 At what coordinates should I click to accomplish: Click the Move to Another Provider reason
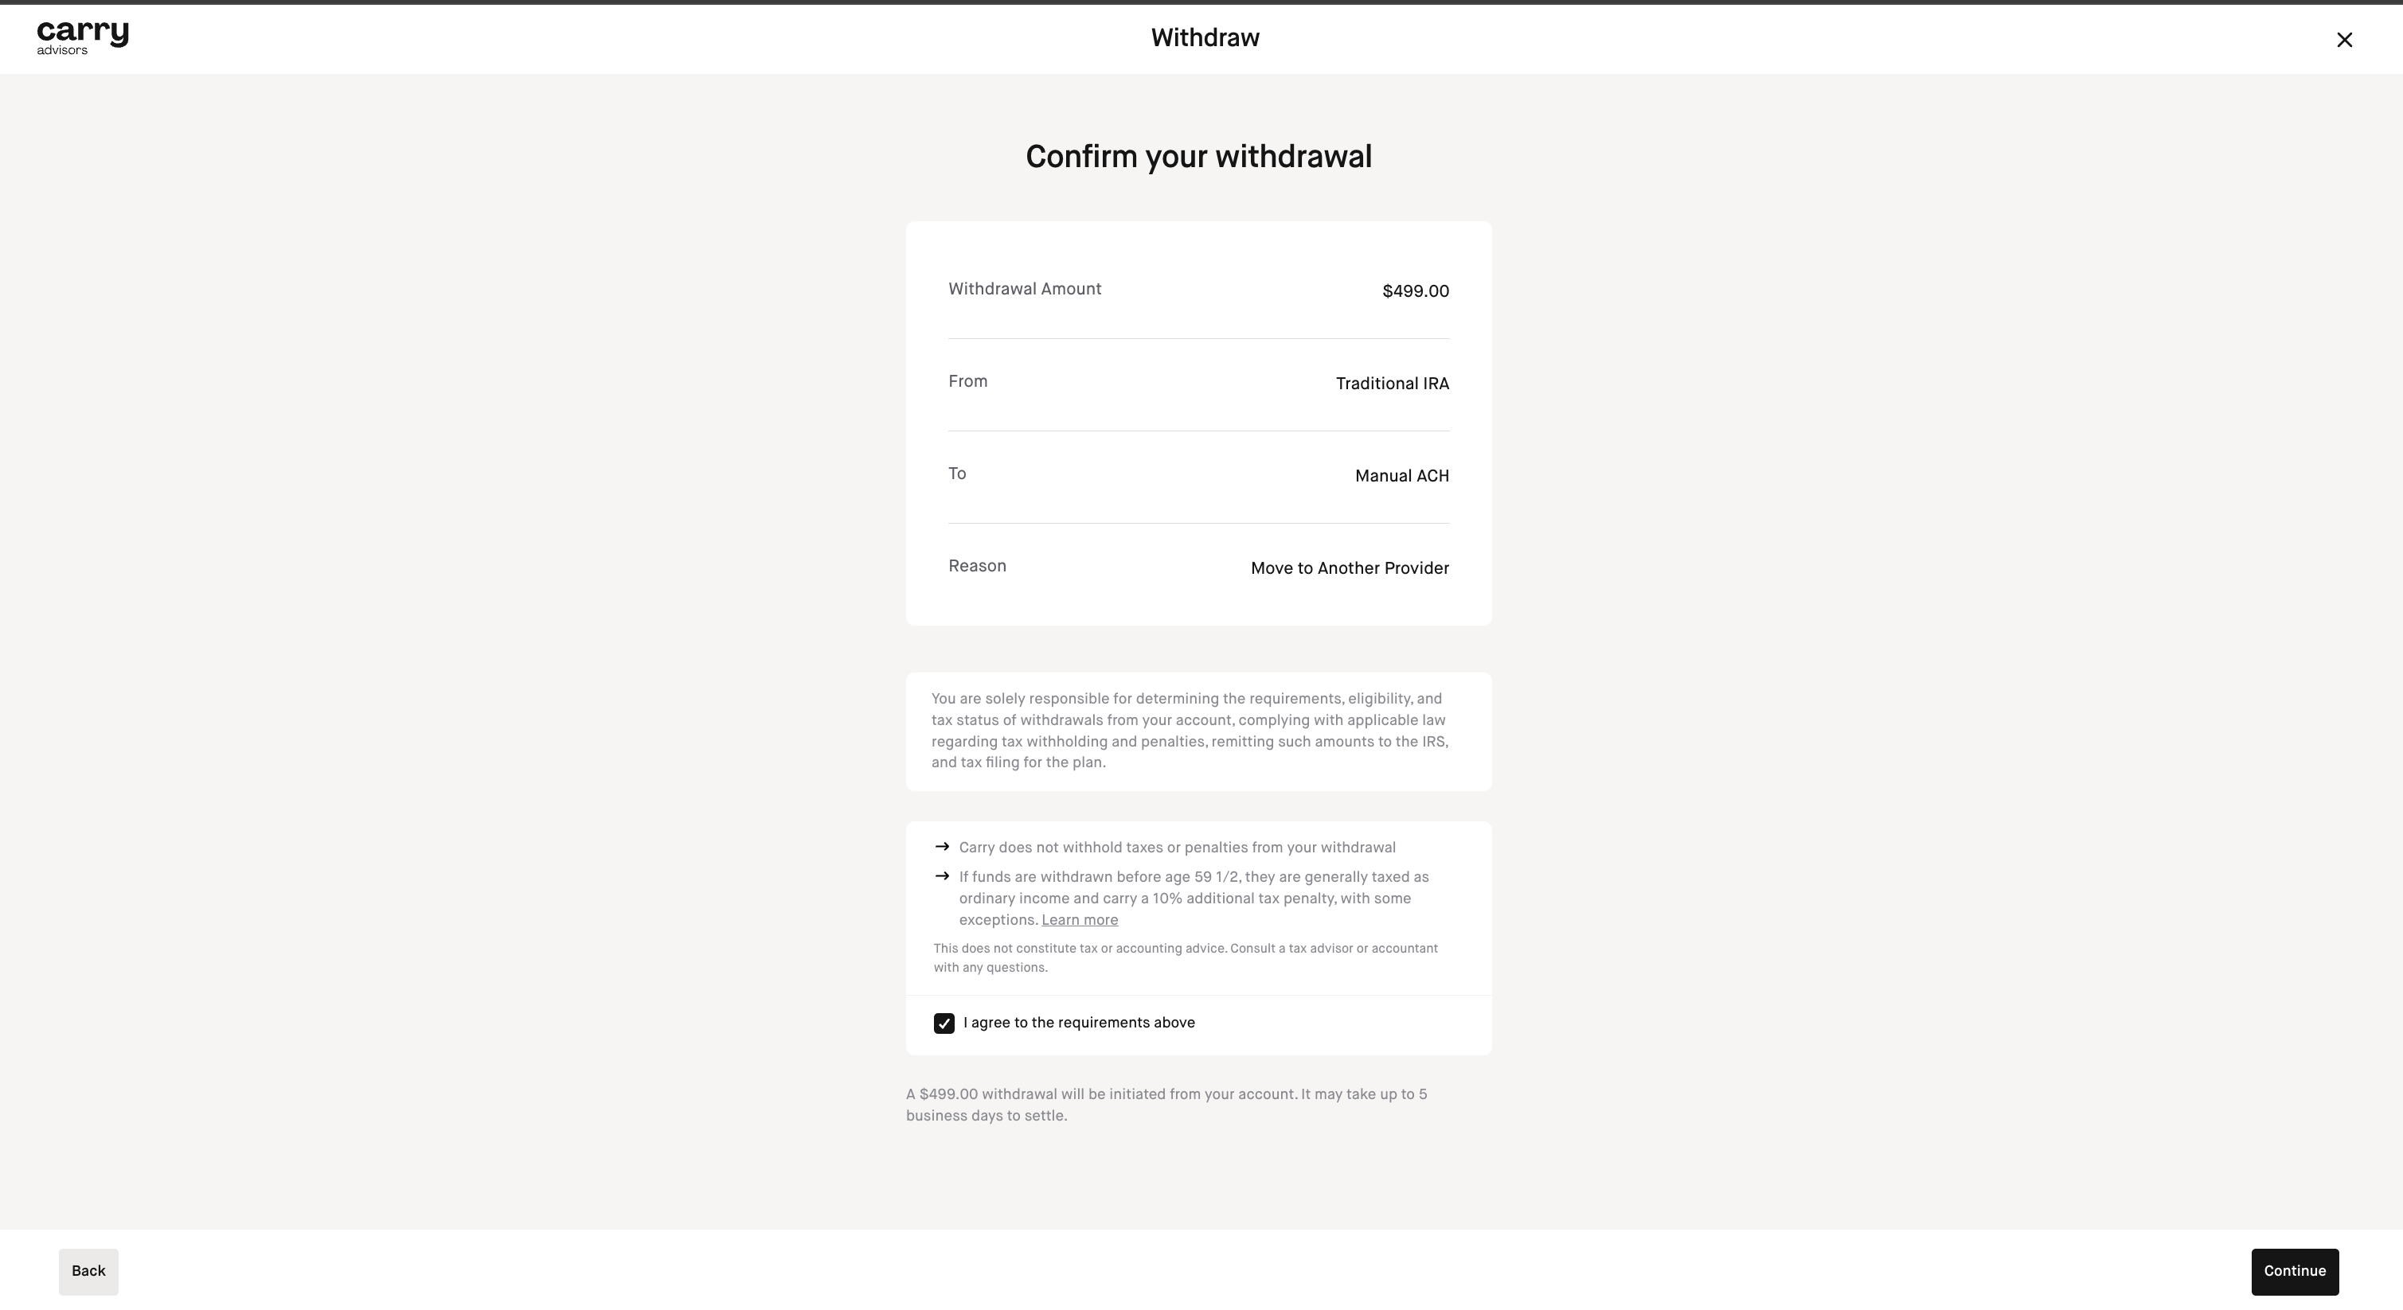1349,569
